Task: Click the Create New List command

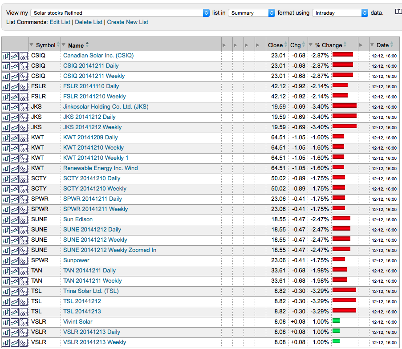Action: [127, 22]
